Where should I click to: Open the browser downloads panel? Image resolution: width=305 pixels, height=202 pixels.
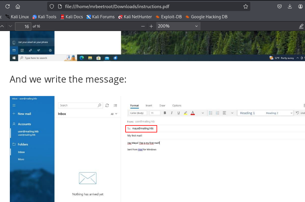click(290, 6)
